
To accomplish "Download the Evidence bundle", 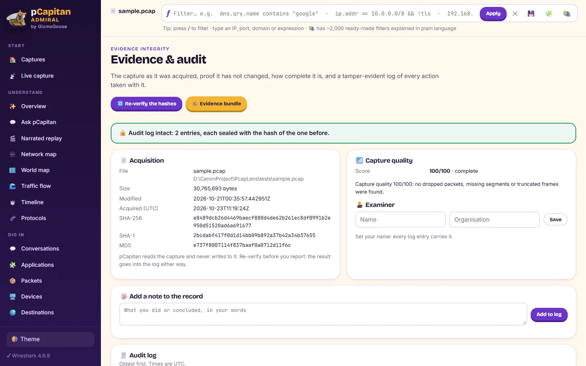I will coord(216,104).
